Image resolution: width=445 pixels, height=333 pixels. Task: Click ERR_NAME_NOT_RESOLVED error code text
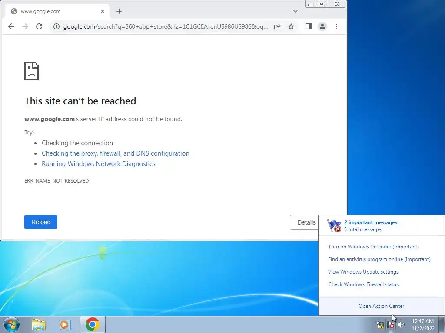pos(56,181)
